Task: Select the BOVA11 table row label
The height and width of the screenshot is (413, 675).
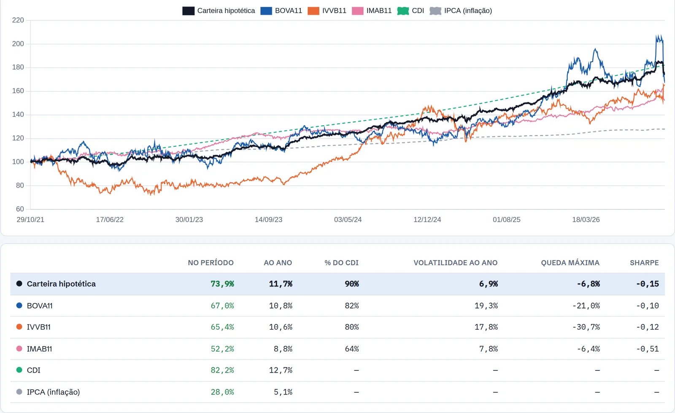Action: tap(40, 306)
